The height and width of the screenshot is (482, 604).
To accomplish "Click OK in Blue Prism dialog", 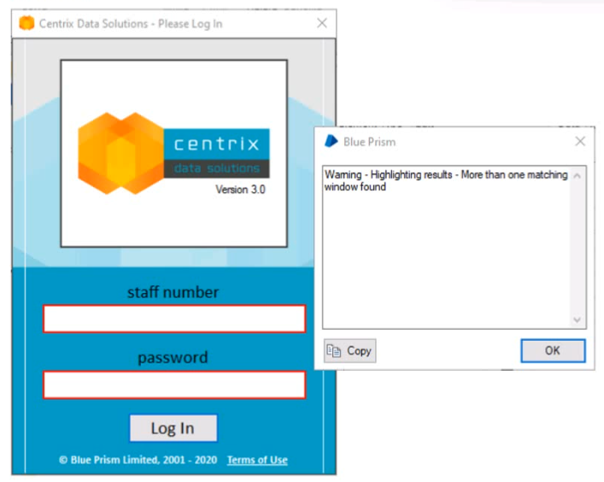I will pyautogui.click(x=553, y=350).
